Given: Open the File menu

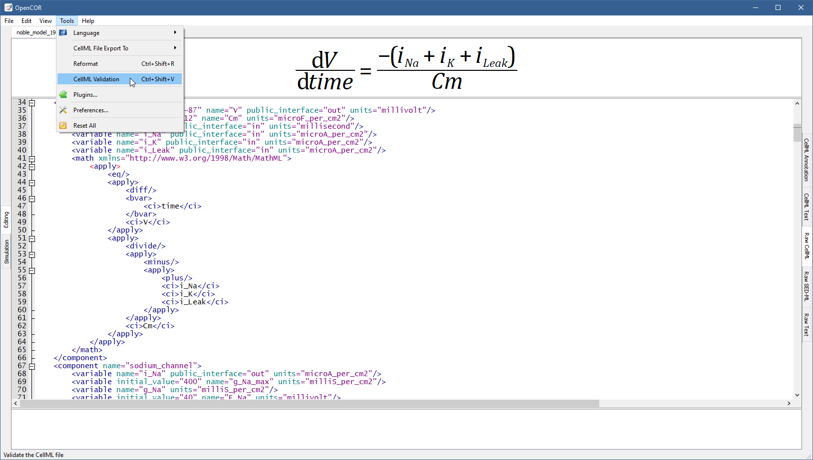Looking at the screenshot, I should tap(9, 21).
